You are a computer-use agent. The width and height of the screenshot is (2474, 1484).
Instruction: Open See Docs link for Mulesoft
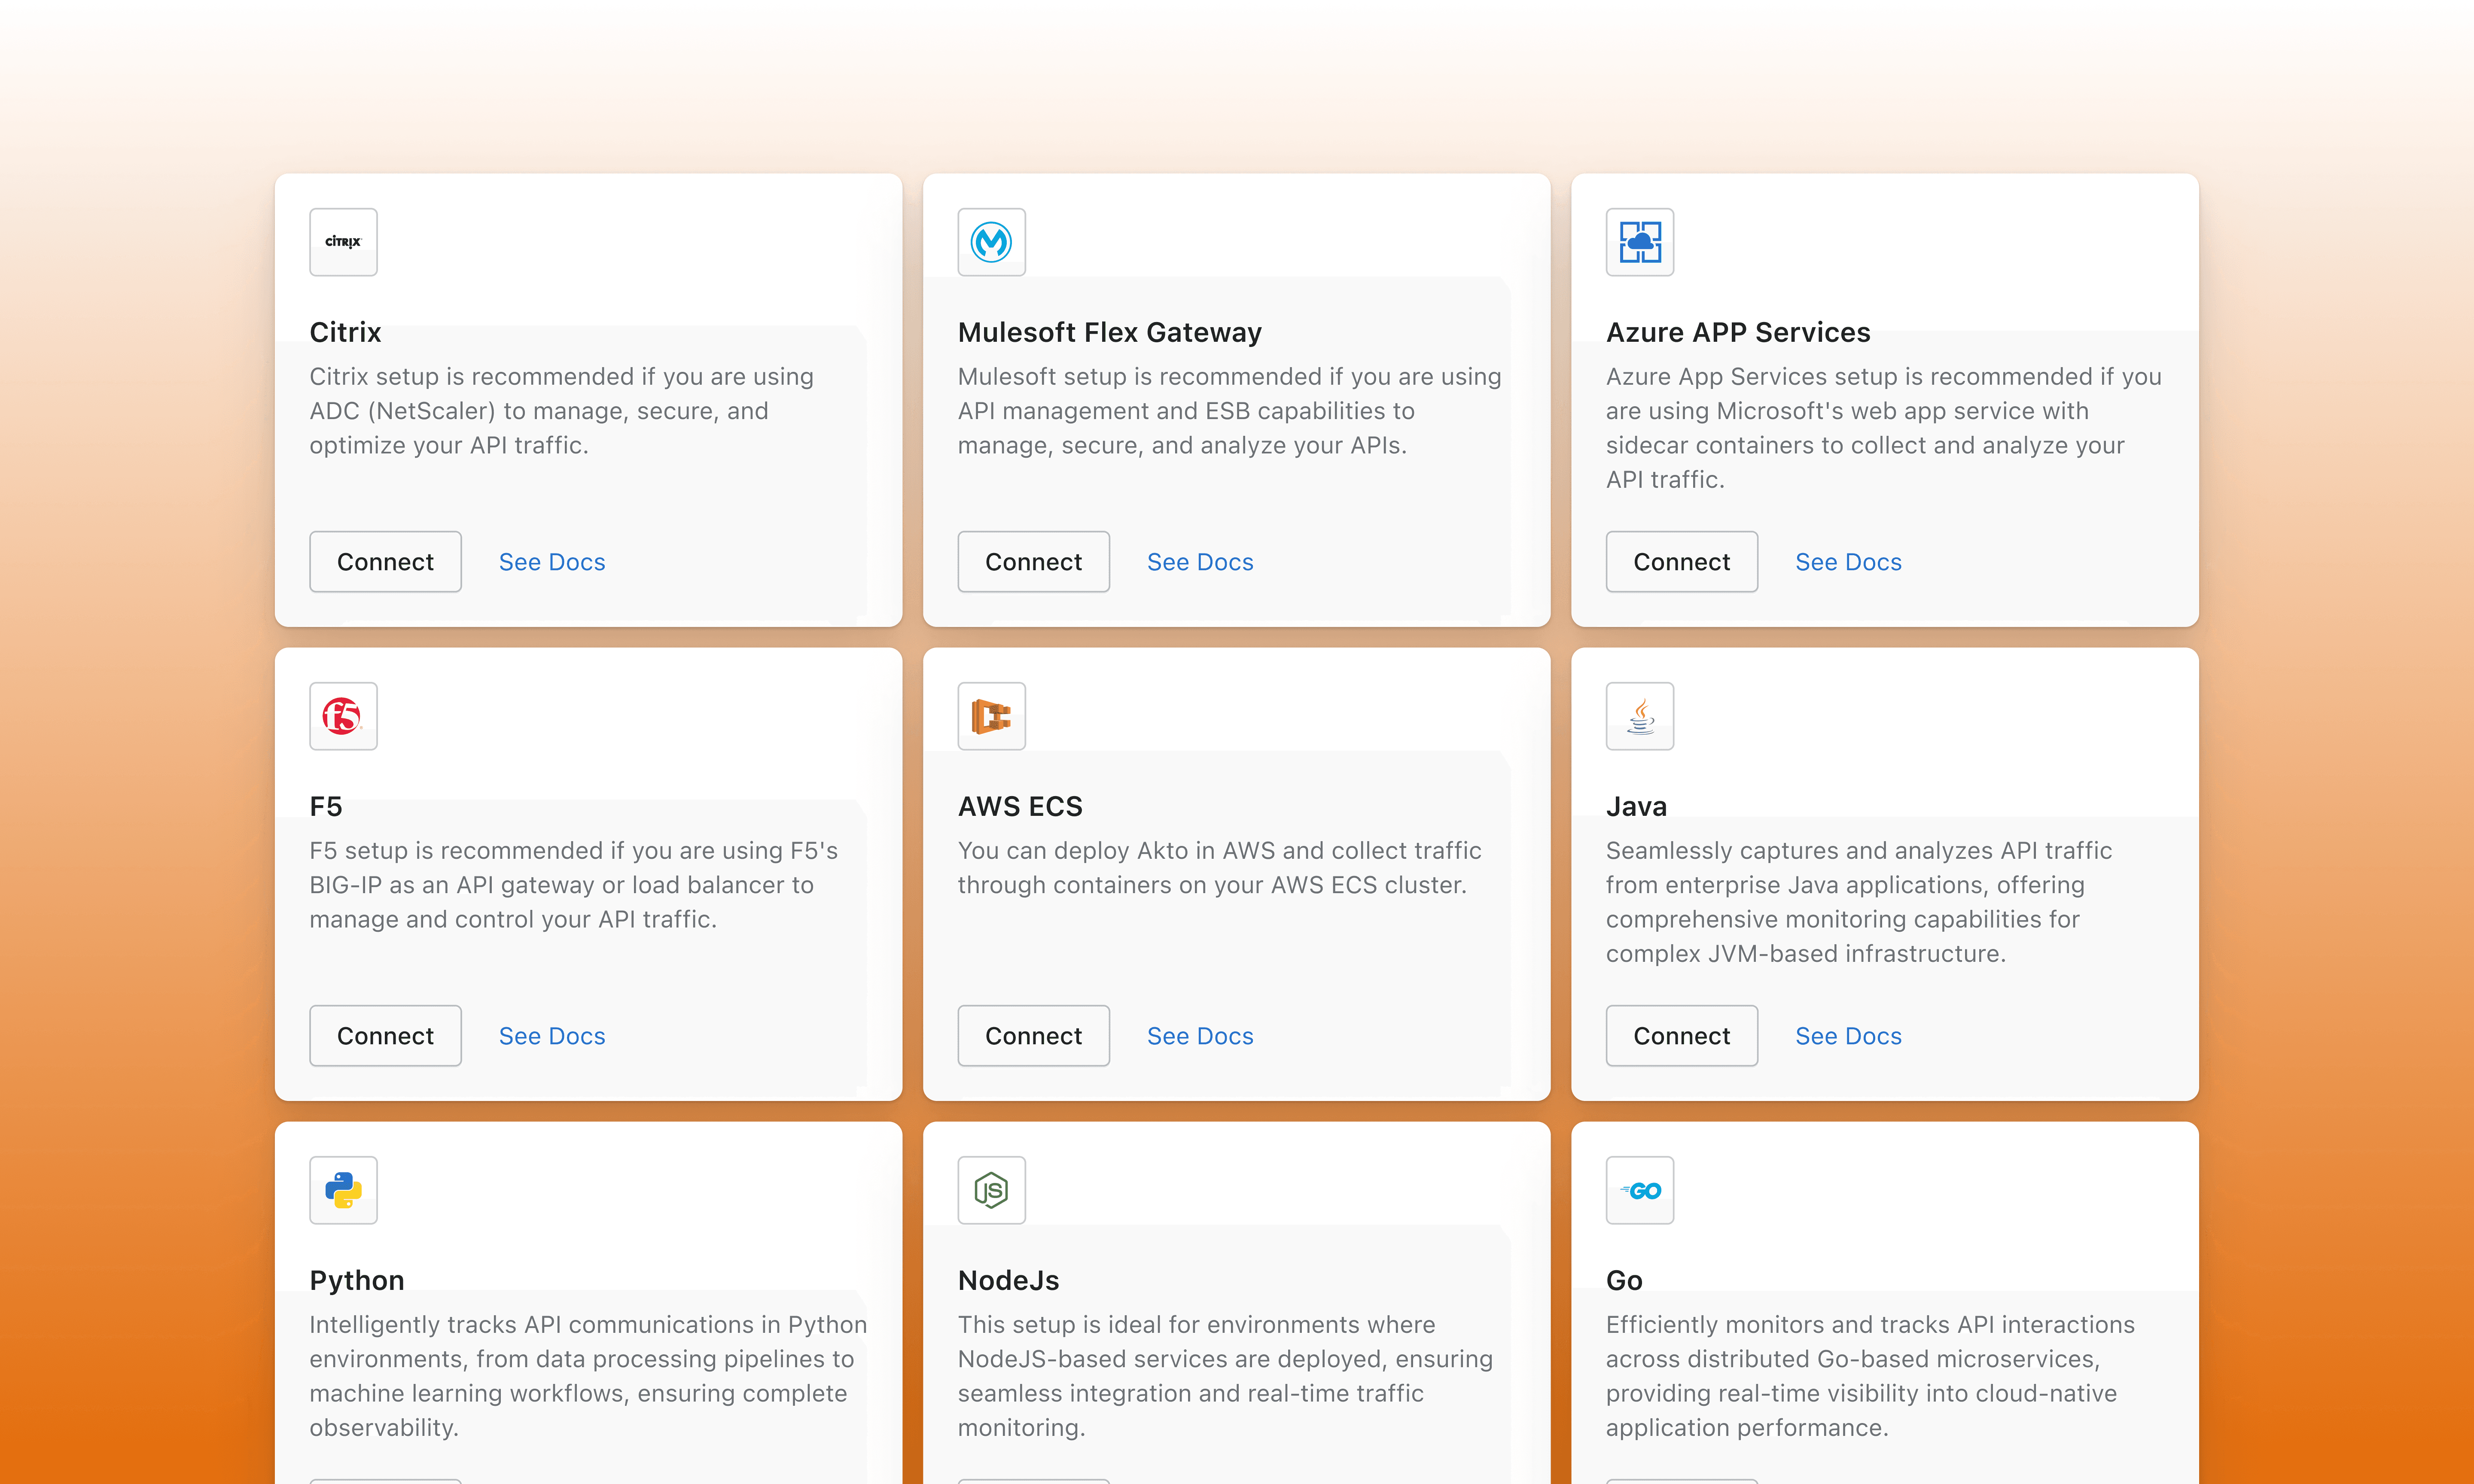click(1200, 562)
